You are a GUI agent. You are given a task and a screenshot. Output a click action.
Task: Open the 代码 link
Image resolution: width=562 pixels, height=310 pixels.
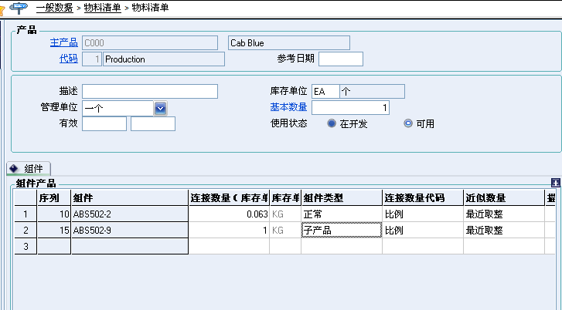point(68,59)
